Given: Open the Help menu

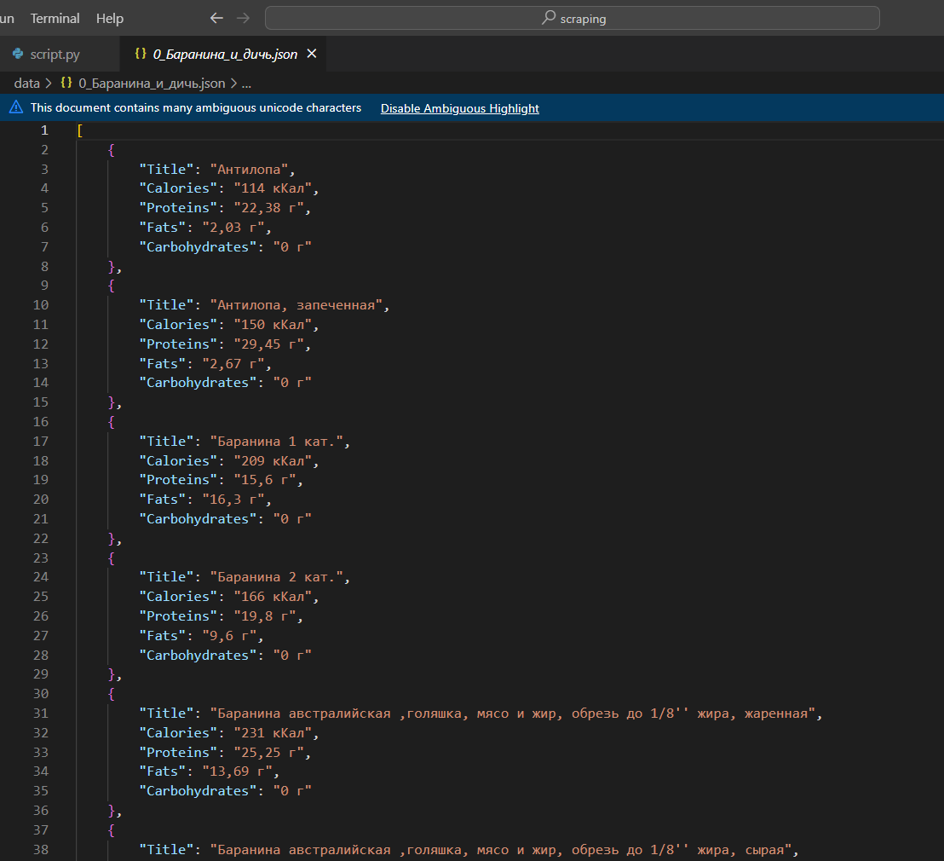Looking at the screenshot, I should (x=110, y=18).
